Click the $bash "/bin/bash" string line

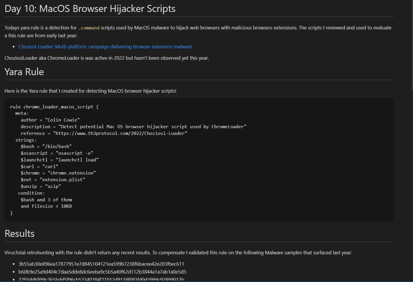point(46,147)
